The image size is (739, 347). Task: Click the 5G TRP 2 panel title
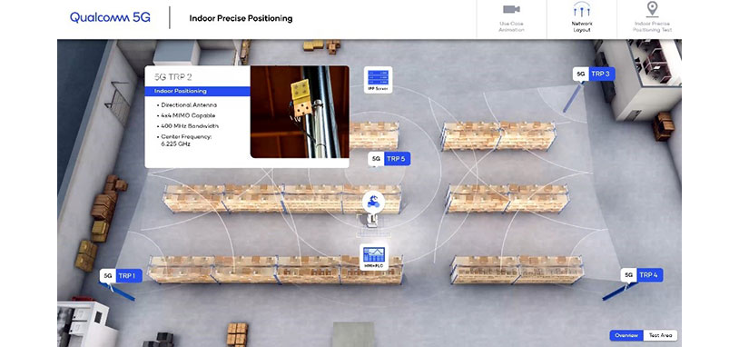(x=173, y=76)
